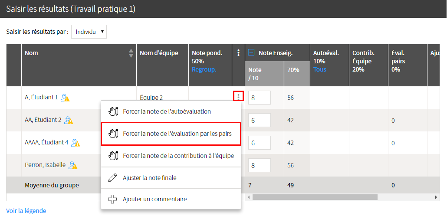
Task: Open the Voir la légende link
Action: [x=26, y=211]
